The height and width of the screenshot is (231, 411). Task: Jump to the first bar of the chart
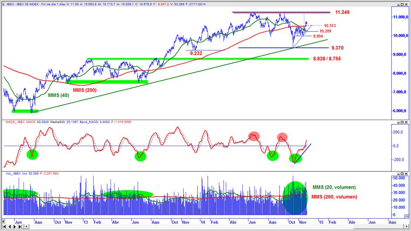pos(4,227)
